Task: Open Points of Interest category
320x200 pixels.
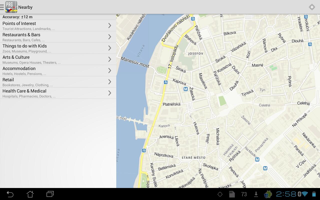Action: click(58, 25)
